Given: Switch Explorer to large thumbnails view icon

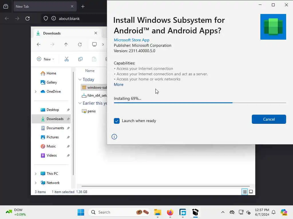Looking at the screenshot, I should (251, 192).
